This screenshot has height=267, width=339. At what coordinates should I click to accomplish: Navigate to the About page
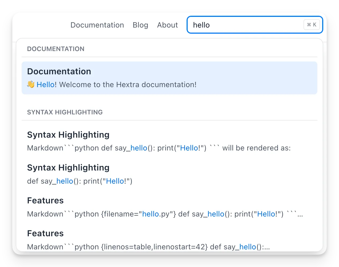coord(167,25)
